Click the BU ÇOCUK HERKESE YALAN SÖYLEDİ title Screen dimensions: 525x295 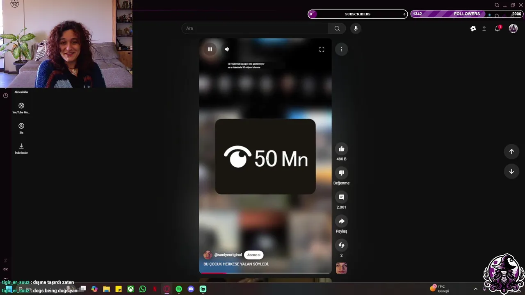pyautogui.click(x=236, y=264)
